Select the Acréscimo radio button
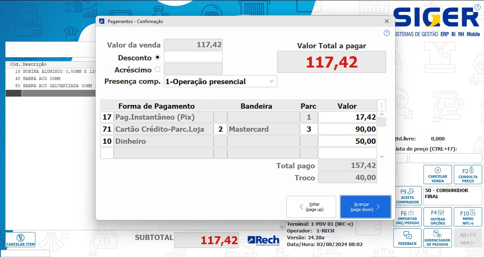The image size is (484, 257). point(157,69)
